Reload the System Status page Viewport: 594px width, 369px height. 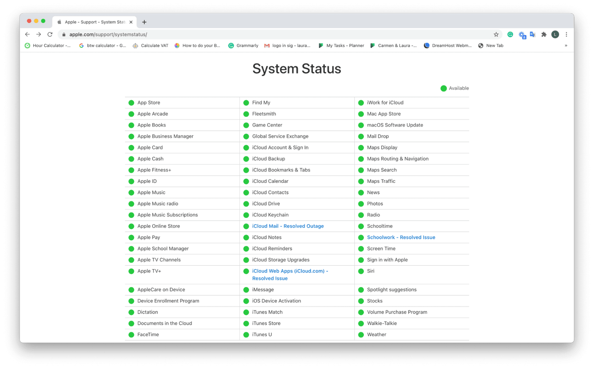pos(50,34)
